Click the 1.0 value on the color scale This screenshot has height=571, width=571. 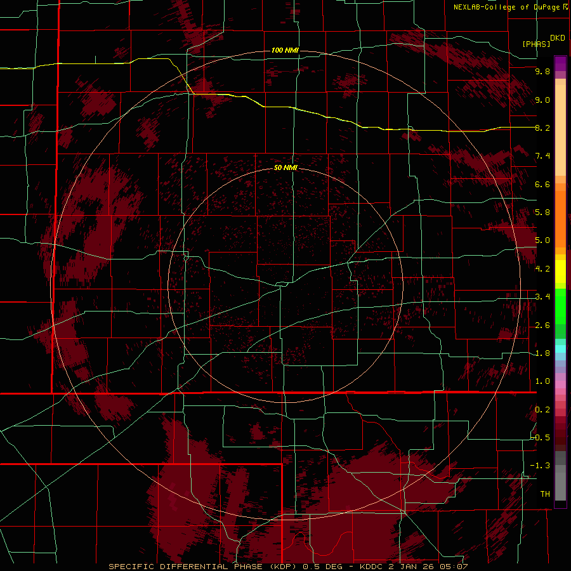pyautogui.click(x=542, y=381)
